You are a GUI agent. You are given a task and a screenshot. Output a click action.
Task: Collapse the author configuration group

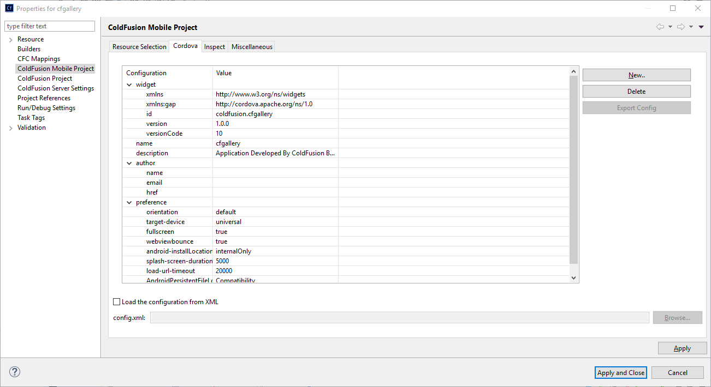[x=129, y=163]
